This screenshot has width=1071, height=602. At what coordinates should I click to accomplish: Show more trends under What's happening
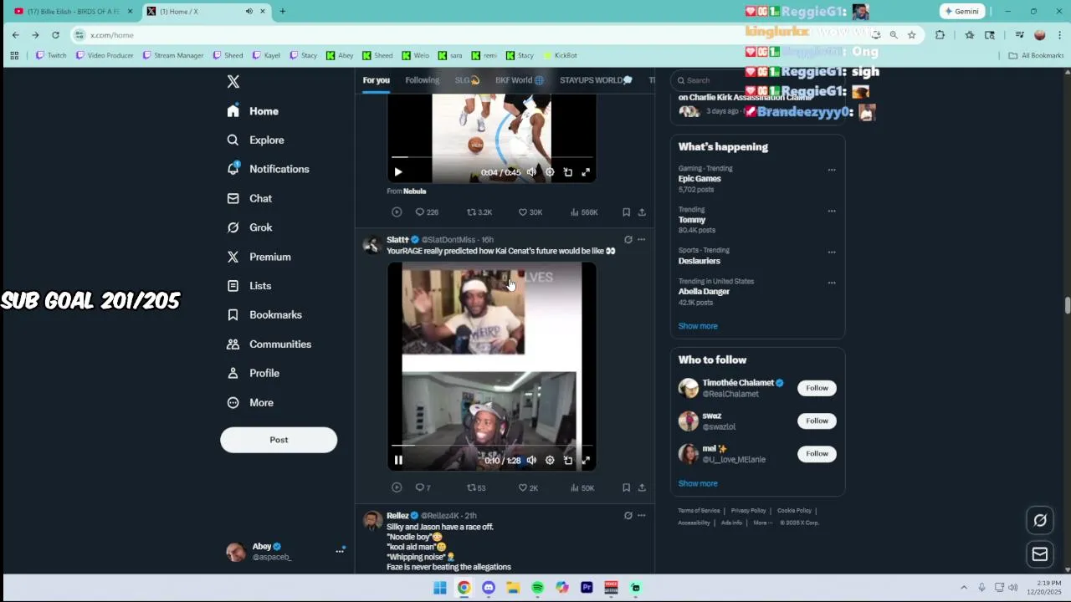pyautogui.click(x=698, y=326)
